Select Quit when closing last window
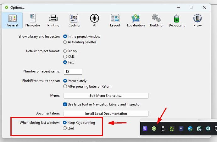The image size is (217, 142). pos(69,128)
